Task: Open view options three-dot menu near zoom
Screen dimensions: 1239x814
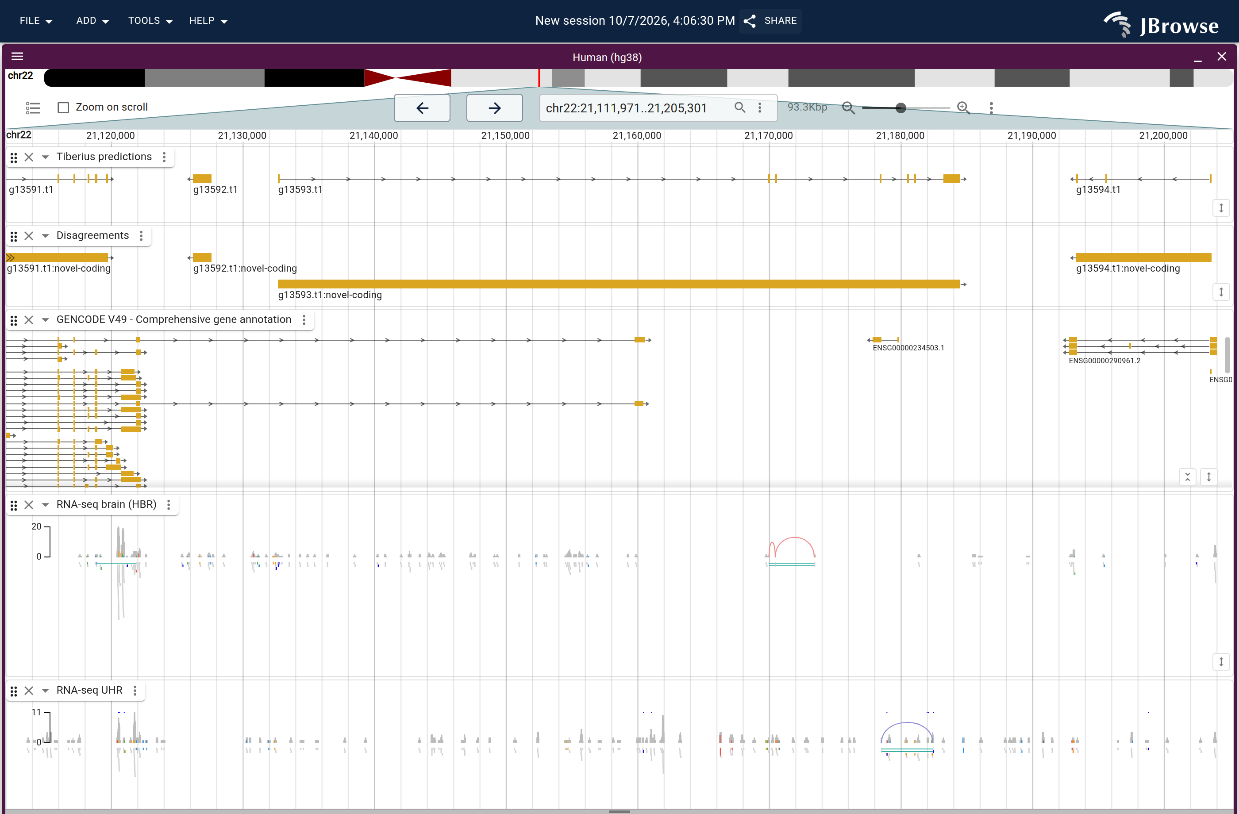Action: click(x=991, y=108)
